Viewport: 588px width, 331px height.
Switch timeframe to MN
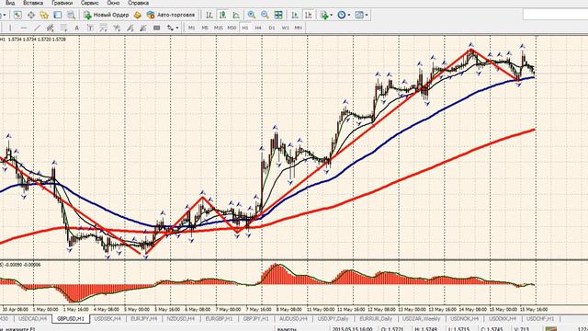tap(298, 28)
